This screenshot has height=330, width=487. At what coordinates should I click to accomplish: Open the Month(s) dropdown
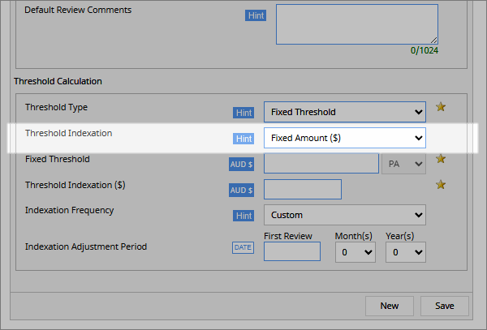(356, 252)
